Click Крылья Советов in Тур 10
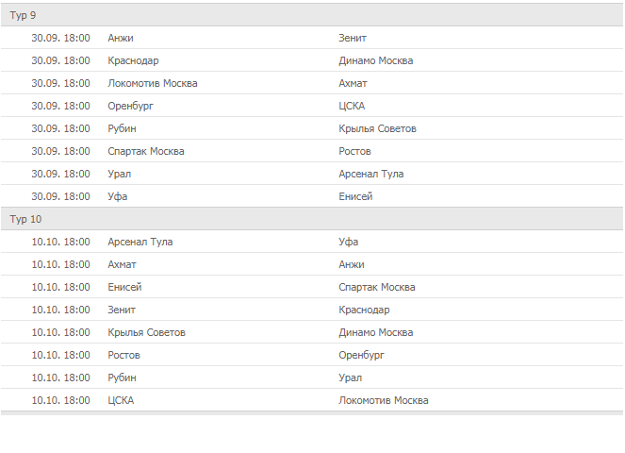625x453 pixels. pyautogui.click(x=146, y=332)
